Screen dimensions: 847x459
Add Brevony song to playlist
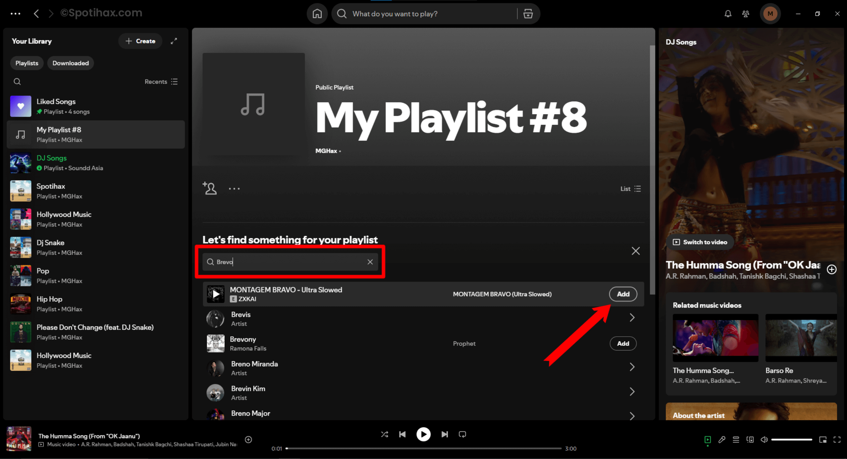[623, 343]
